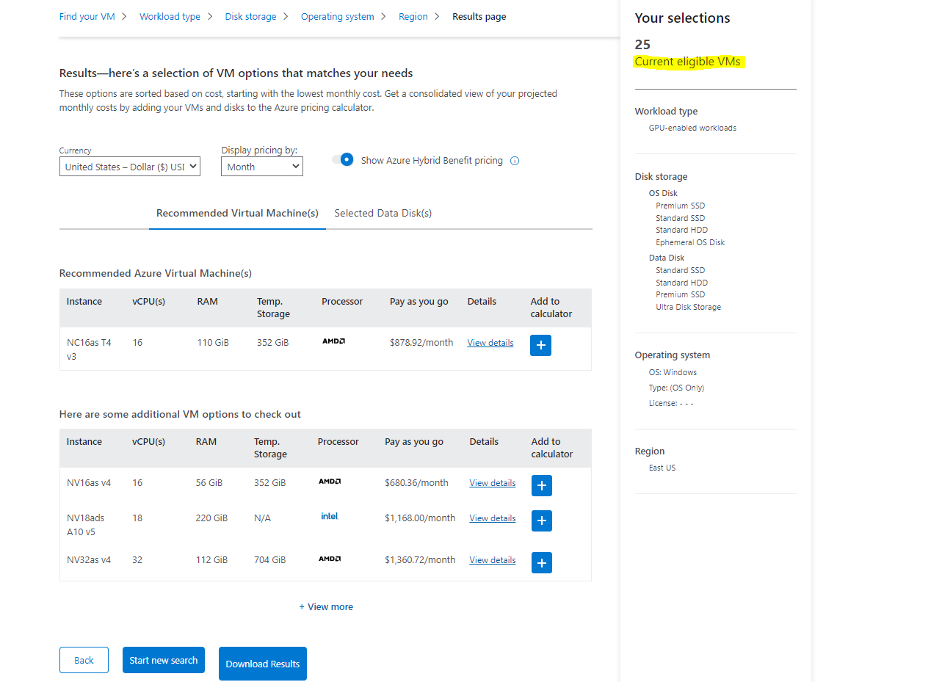The height and width of the screenshot is (682, 942).
Task: Go to Workload type breadcrumb step
Action: coord(170,16)
